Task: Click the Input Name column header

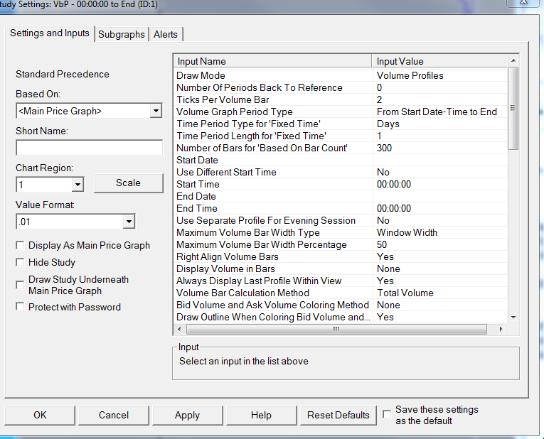Action: (272, 61)
